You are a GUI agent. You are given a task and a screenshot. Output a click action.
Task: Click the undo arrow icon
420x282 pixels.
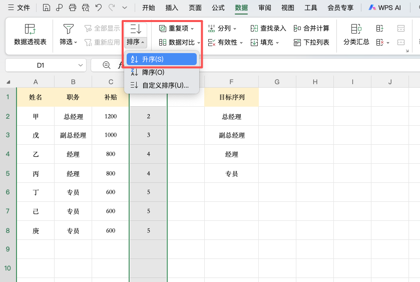click(99, 8)
